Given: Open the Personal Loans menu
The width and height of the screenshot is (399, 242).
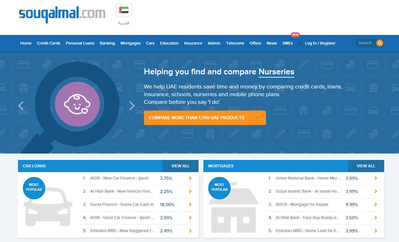Looking at the screenshot, I should pyautogui.click(x=80, y=43).
